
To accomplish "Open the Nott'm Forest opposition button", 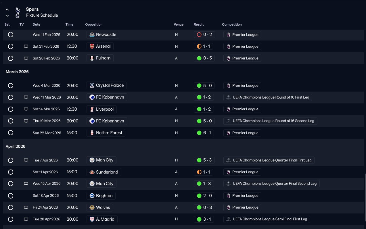I will coord(106,133).
